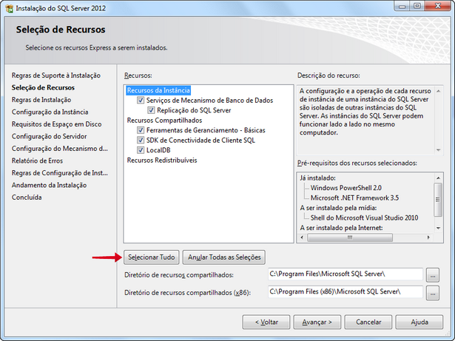Select Windows PowerShell 2.0 prerequisite
This screenshot has height=341, width=455.
coord(346,188)
